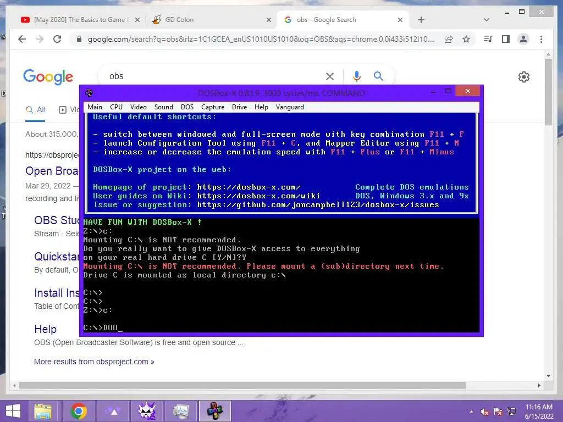Open Chrome tab search dropdown
563x422 pixels.
point(487,20)
